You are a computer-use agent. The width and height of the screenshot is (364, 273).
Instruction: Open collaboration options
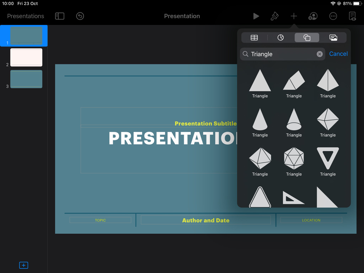[313, 16]
